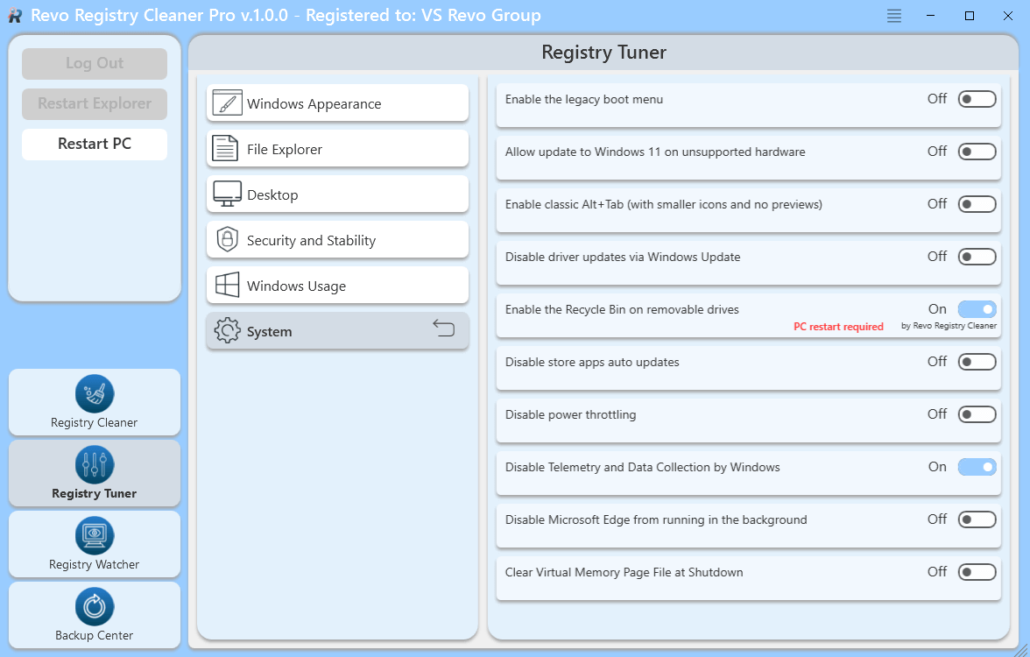Click the Restart PC button

[x=95, y=144]
